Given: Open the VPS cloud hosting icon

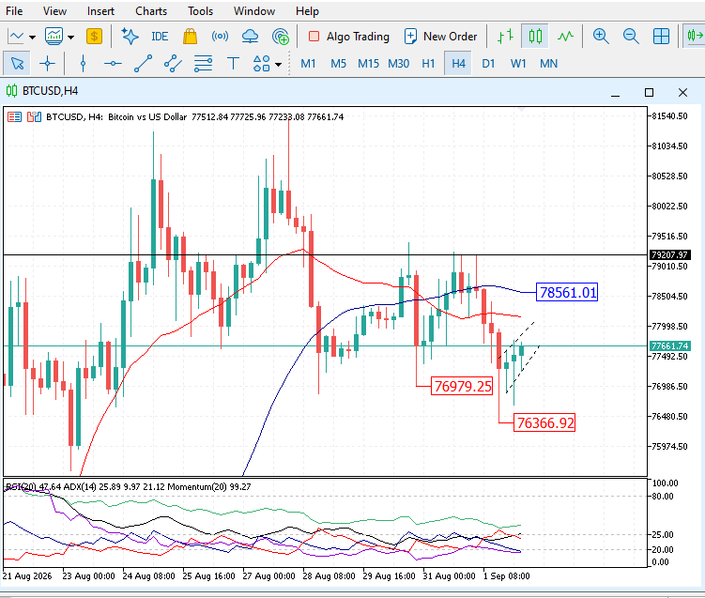Looking at the screenshot, I should (x=250, y=37).
